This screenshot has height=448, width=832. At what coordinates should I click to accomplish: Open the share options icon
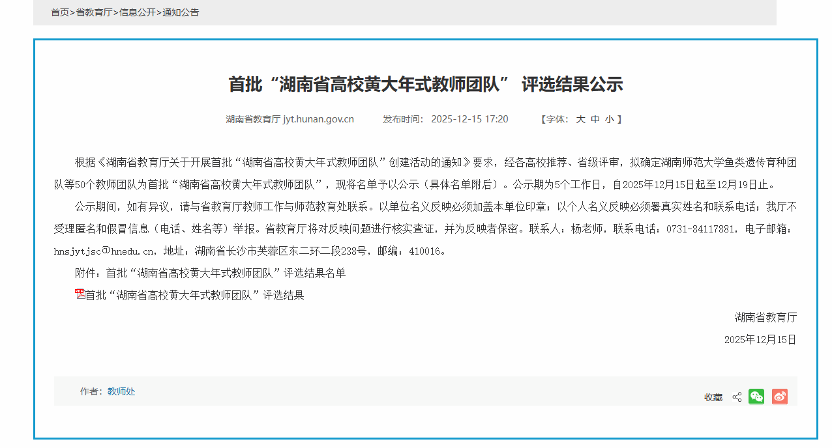pyautogui.click(x=737, y=397)
